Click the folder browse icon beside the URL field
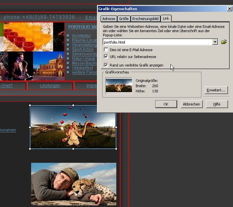The height and width of the screenshot is (207, 233). [224, 42]
